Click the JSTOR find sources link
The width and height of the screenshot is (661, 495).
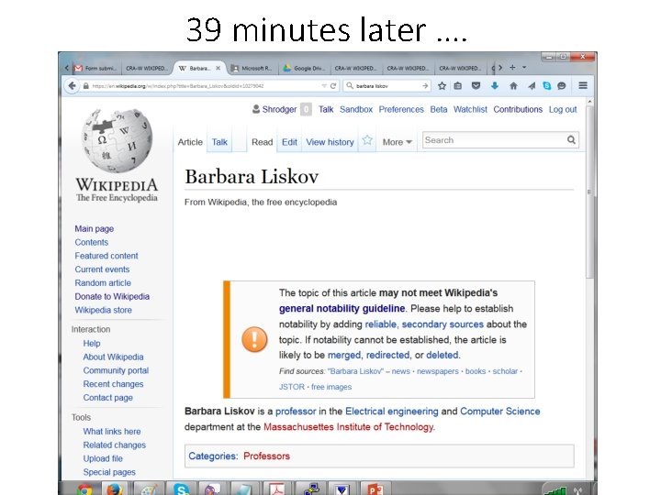point(291,387)
